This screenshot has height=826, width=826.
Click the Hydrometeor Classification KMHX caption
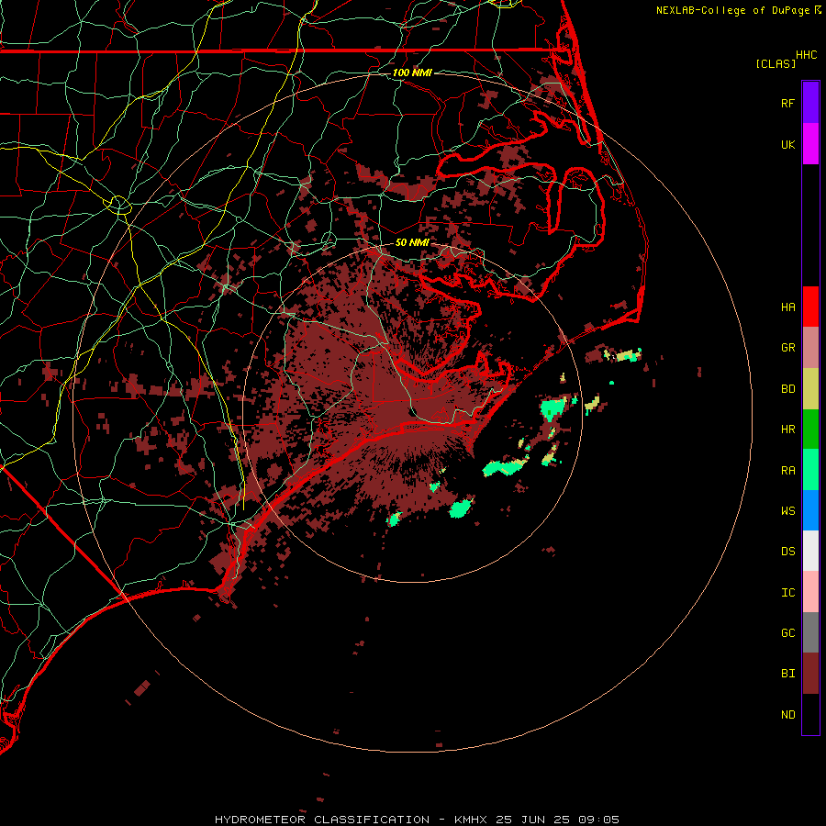click(417, 820)
